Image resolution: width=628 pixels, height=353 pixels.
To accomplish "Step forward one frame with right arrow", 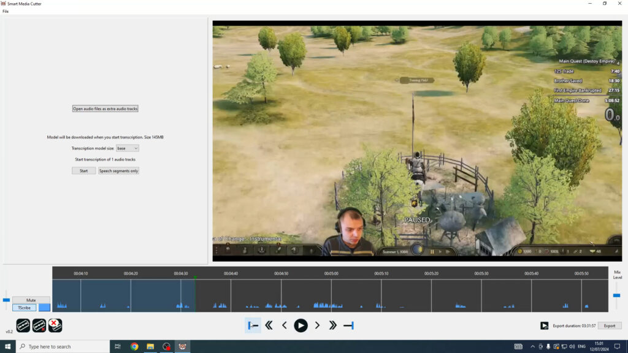I will click(317, 325).
